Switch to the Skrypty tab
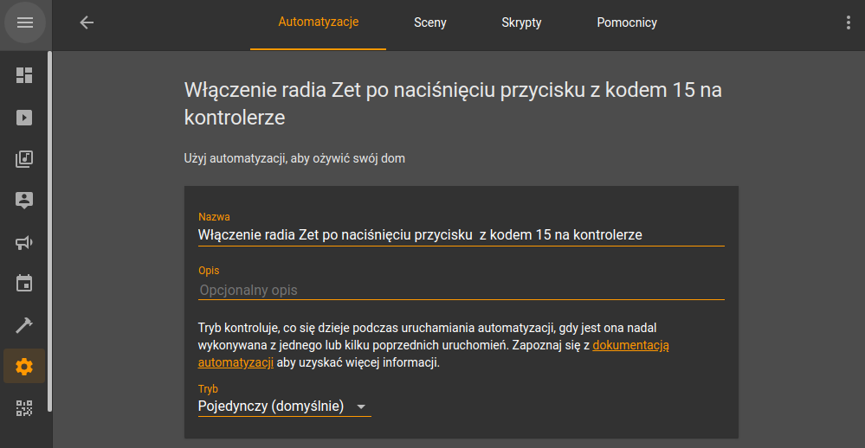The image size is (865, 448). (521, 22)
